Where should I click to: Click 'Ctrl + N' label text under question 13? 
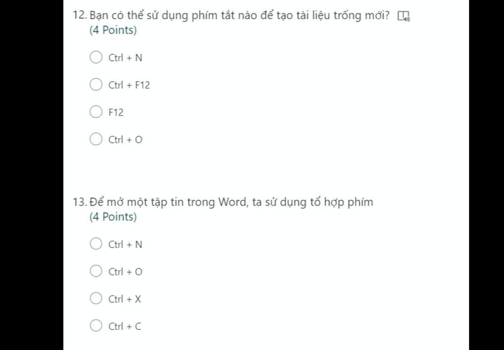[x=125, y=245]
